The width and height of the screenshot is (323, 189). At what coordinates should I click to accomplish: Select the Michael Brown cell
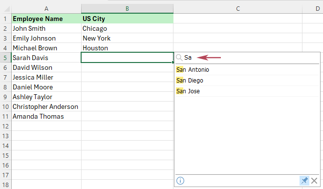[x=46, y=48]
